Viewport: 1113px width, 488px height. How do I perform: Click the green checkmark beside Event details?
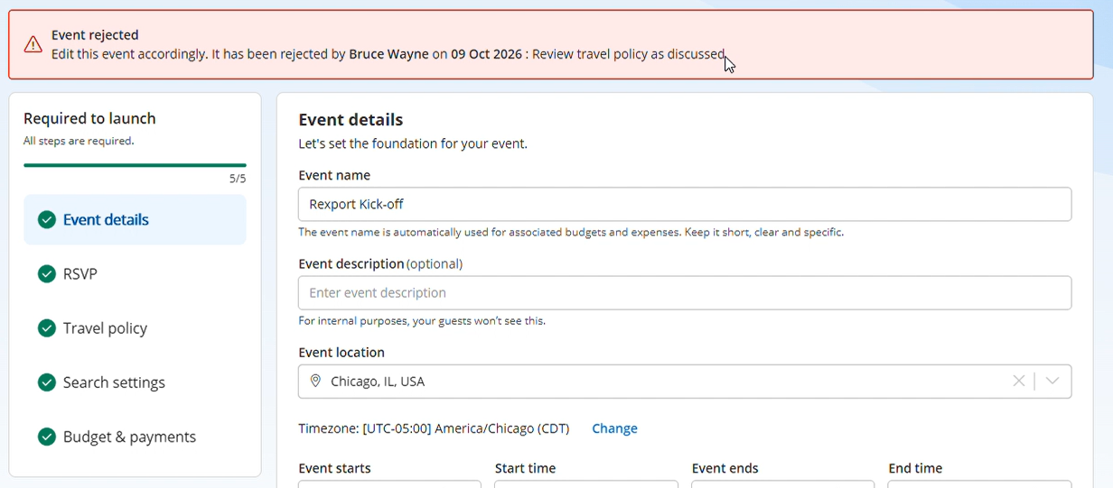(x=47, y=220)
